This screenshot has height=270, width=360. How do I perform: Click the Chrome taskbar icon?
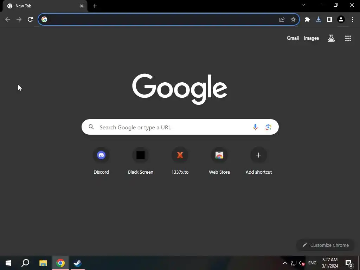(x=60, y=263)
